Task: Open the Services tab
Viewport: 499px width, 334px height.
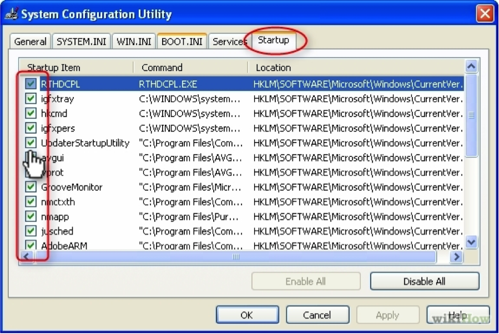Action: (x=229, y=42)
